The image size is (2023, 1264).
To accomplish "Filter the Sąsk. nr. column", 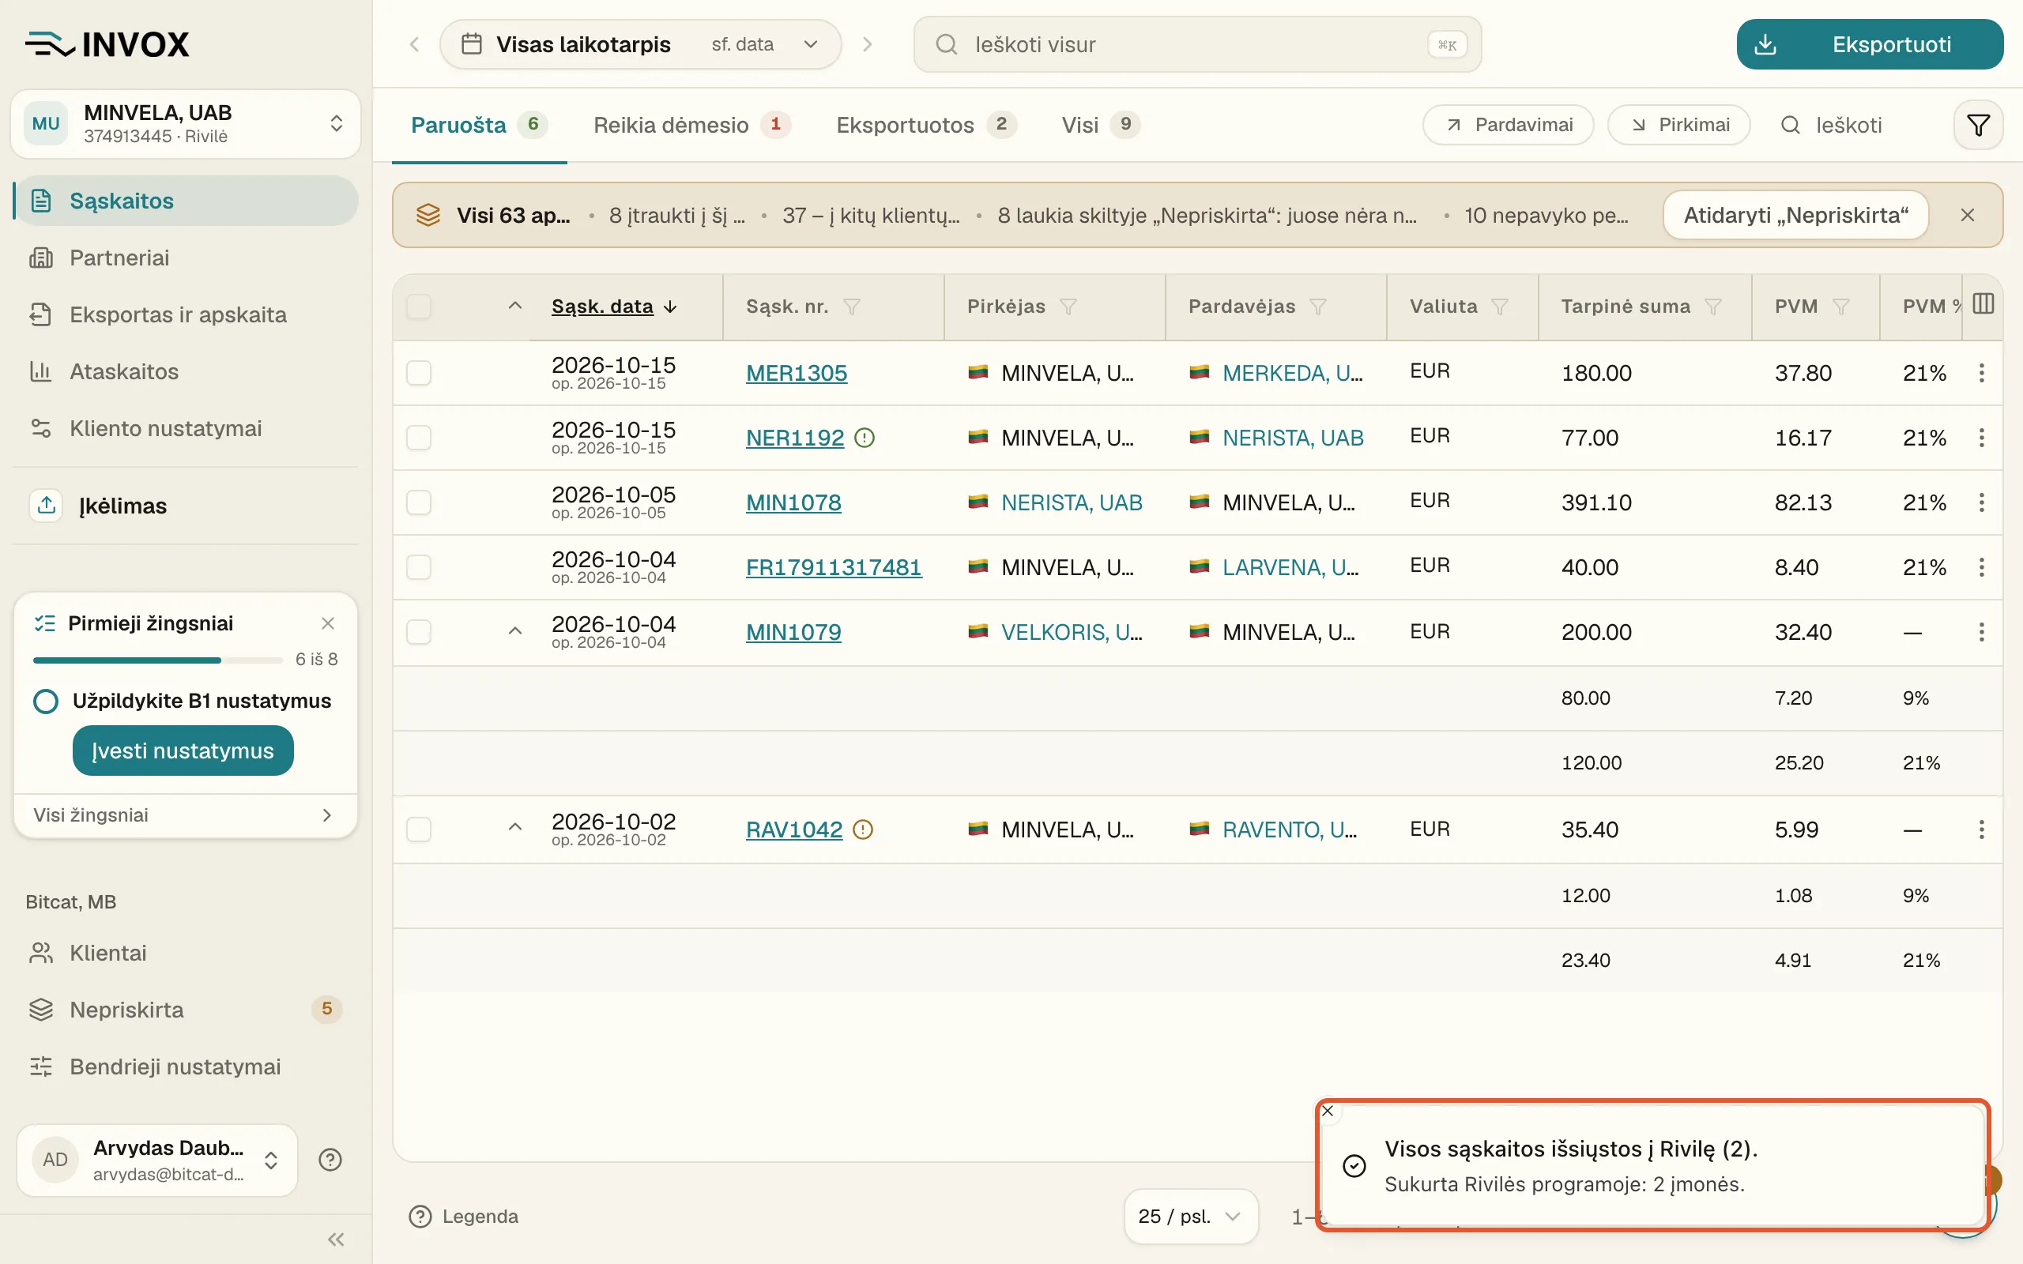I will (x=852, y=307).
